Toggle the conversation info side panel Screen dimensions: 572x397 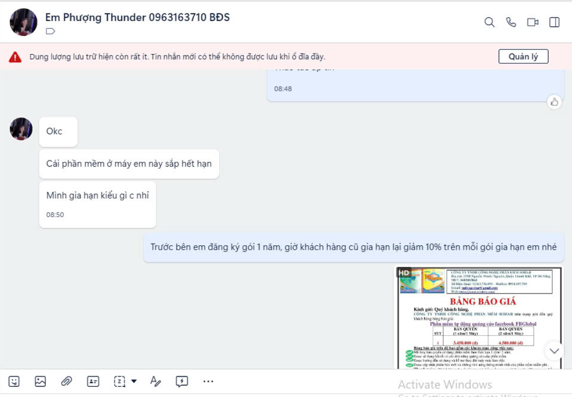pos(554,22)
